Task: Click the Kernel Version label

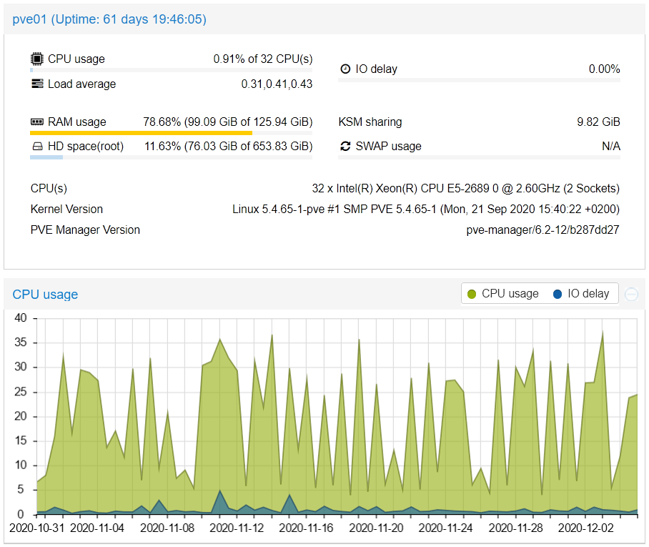Action: [x=66, y=210]
